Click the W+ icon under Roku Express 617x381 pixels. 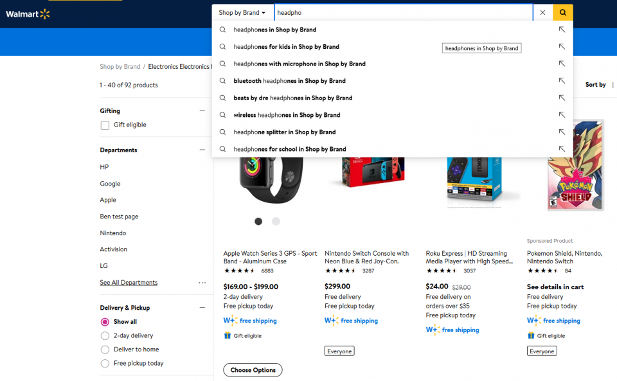433,330
